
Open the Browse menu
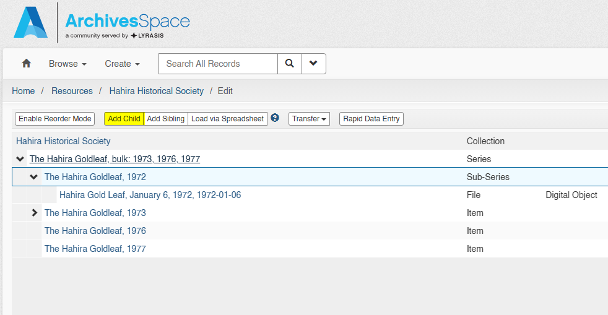tap(67, 64)
